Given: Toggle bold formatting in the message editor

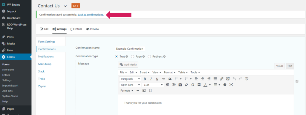Looking at the screenshot, I should [145, 79].
